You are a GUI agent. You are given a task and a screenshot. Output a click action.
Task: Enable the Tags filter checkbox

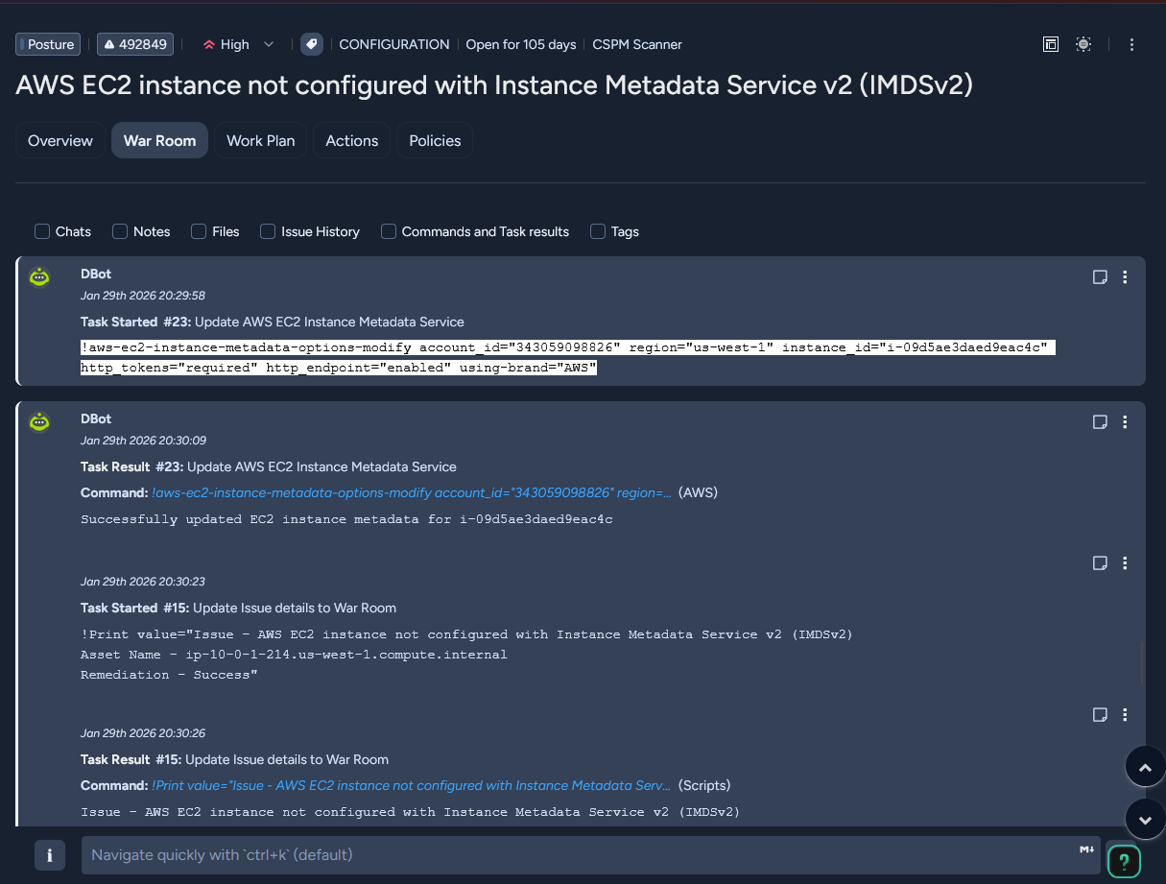[598, 231]
